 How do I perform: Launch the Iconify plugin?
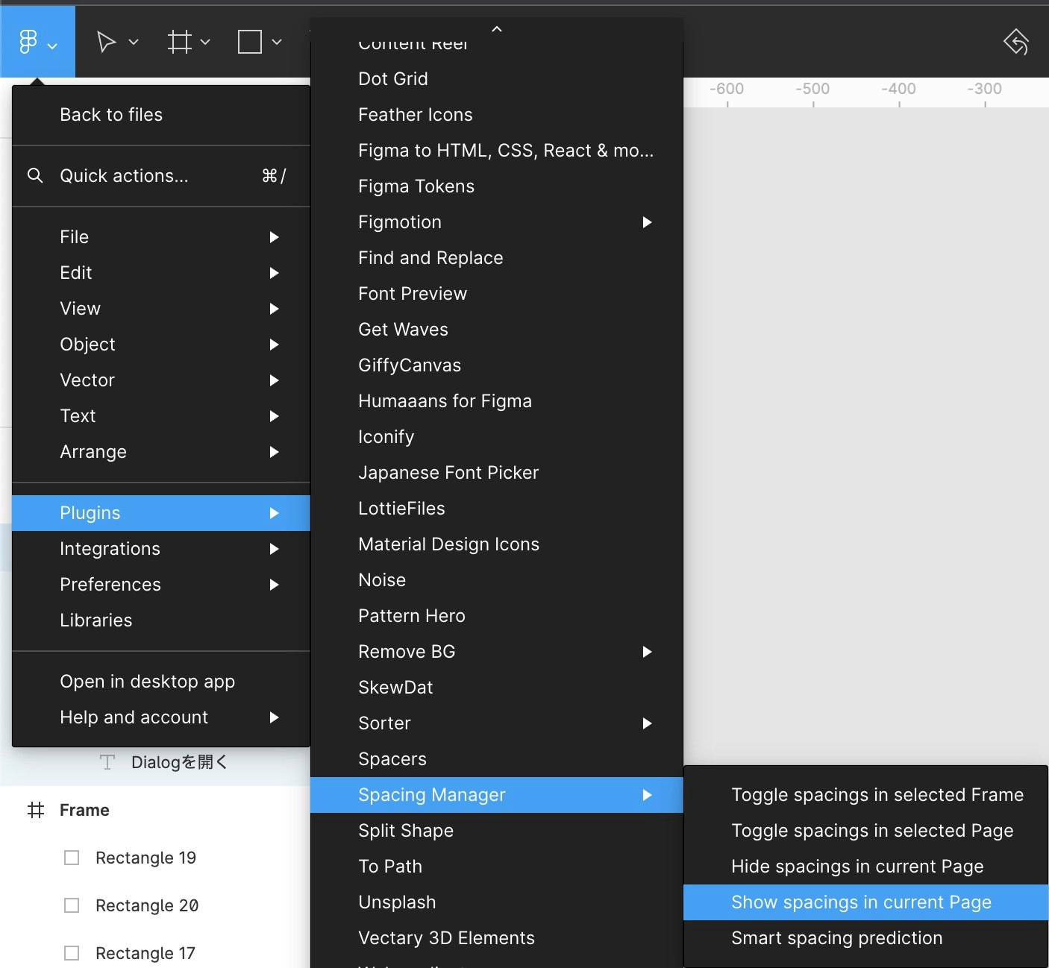pyautogui.click(x=497, y=437)
